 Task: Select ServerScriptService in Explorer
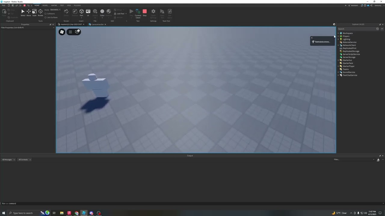click(x=351, y=54)
